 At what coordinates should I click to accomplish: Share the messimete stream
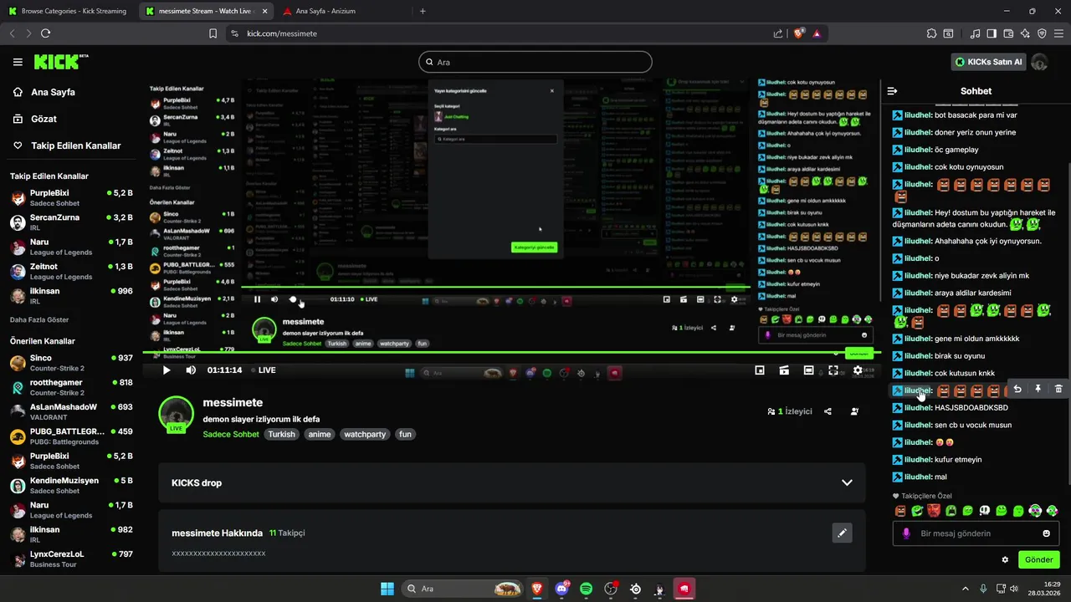tap(828, 411)
